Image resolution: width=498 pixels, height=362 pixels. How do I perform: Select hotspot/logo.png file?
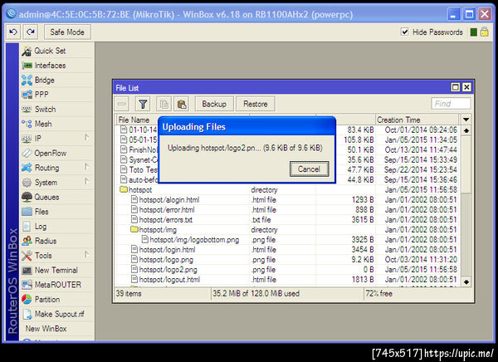coord(287,260)
